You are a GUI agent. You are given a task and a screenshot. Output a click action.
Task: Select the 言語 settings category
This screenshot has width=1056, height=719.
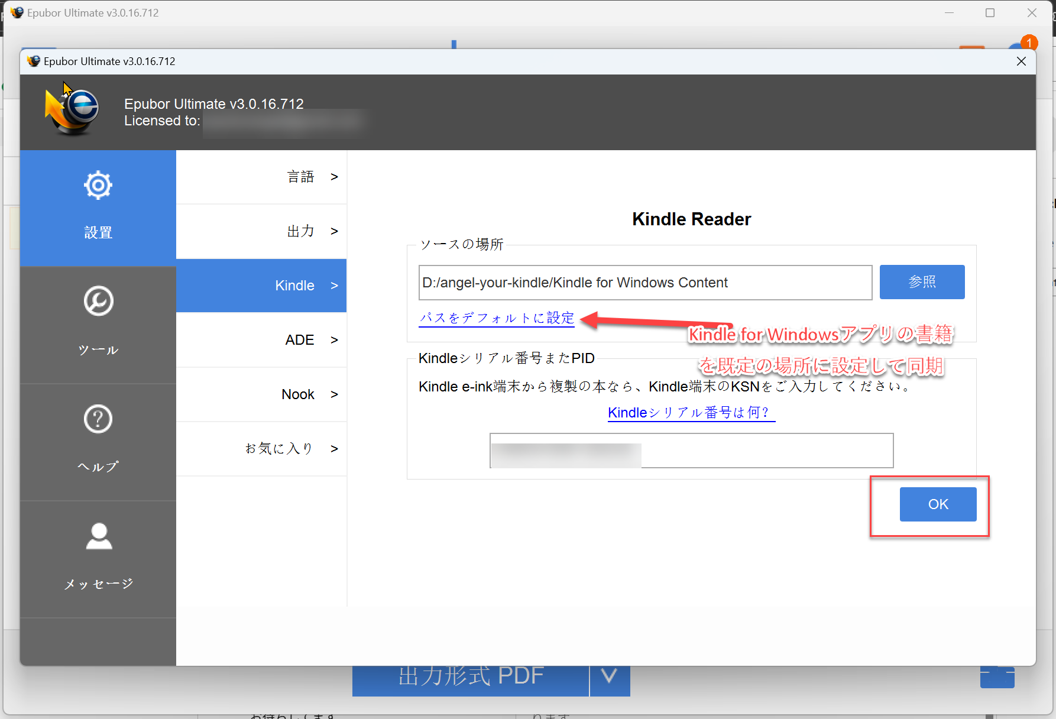[261, 177]
